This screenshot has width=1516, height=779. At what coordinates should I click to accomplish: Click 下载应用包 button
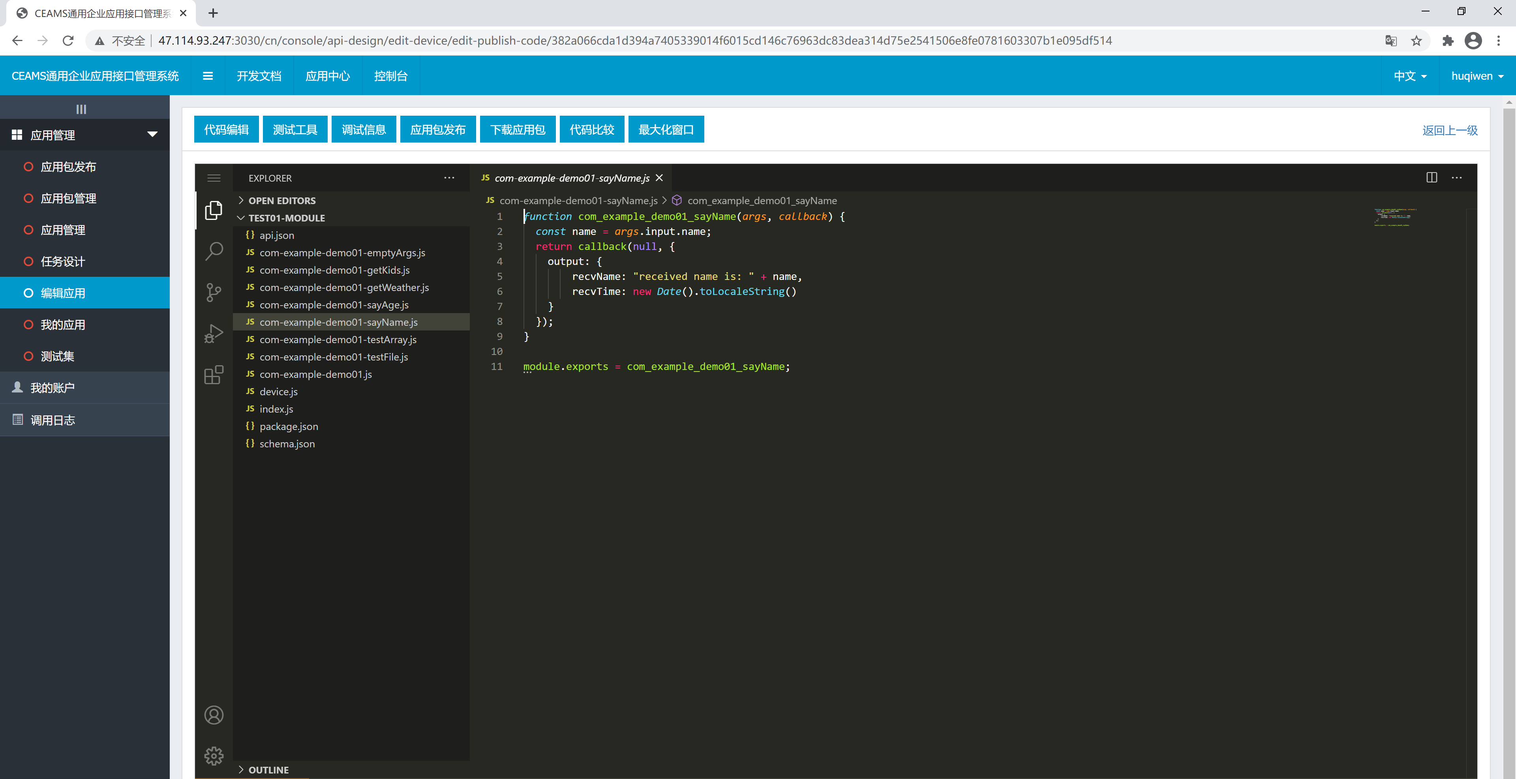coord(518,130)
